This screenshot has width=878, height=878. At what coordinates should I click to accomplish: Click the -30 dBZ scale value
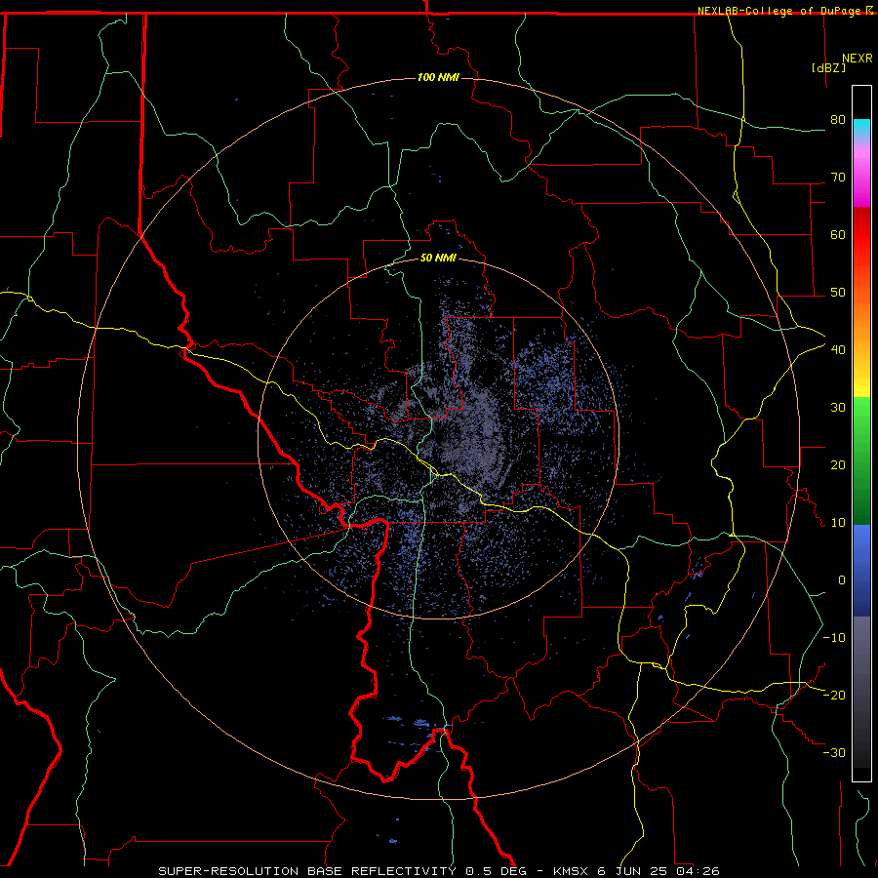[834, 752]
